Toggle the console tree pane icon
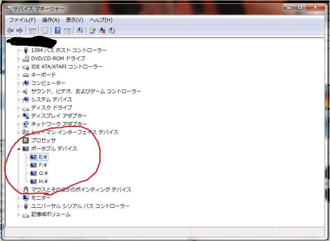The width and height of the screenshot is (330, 241). [x=32, y=31]
